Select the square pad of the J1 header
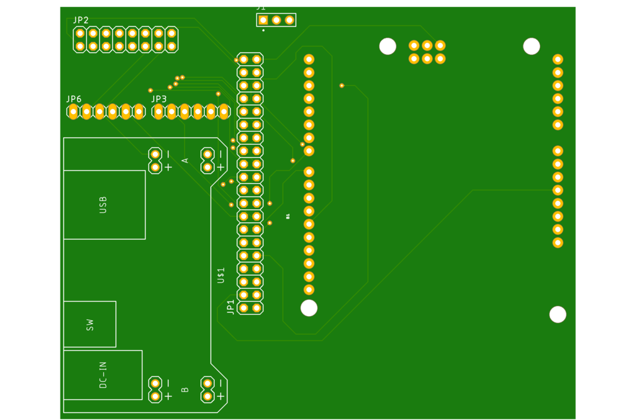630x420 pixels. (x=263, y=20)
